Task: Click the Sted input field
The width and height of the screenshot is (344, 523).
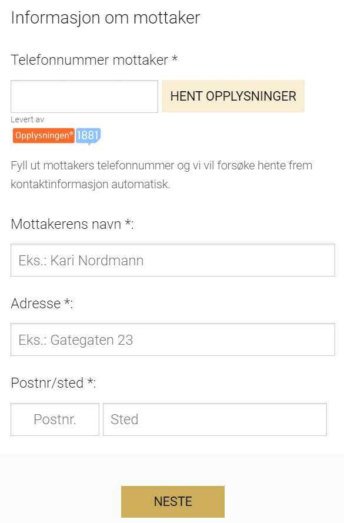Action: pyautogui.click(x=215, y=419)
